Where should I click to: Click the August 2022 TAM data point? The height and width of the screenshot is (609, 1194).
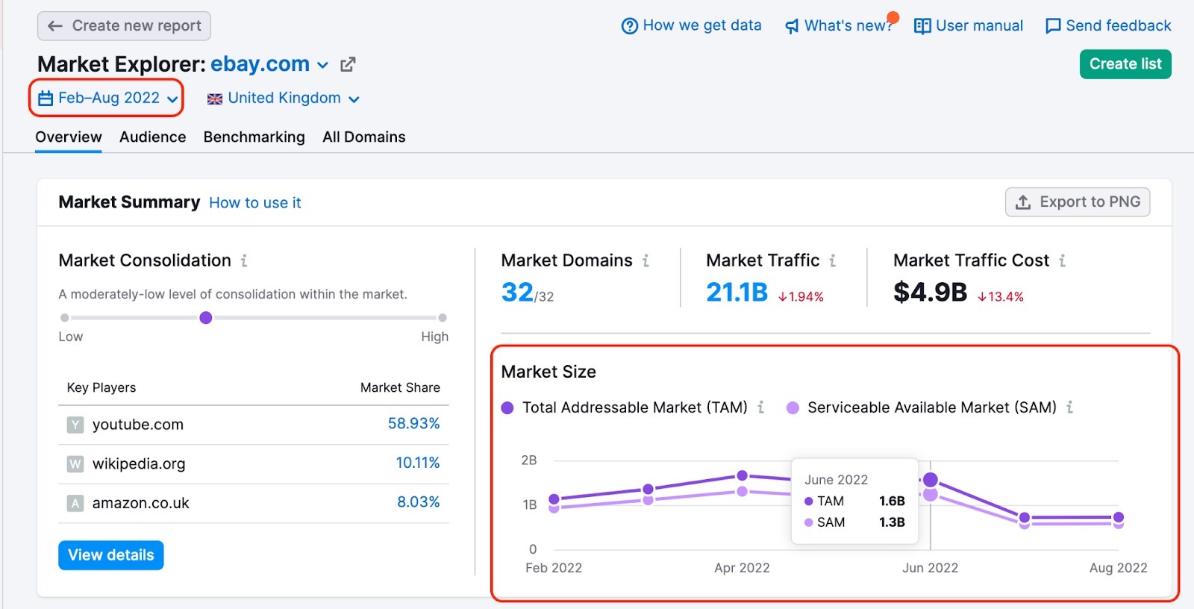coord(1119,517)
